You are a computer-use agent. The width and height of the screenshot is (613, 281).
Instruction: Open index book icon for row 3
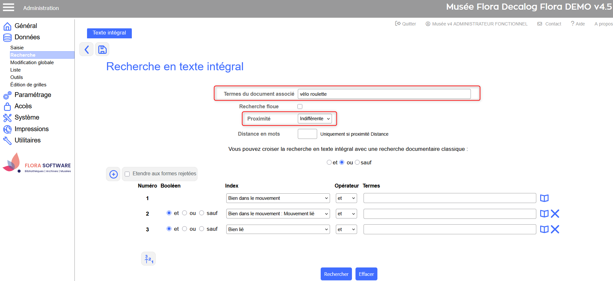[544, 229]
